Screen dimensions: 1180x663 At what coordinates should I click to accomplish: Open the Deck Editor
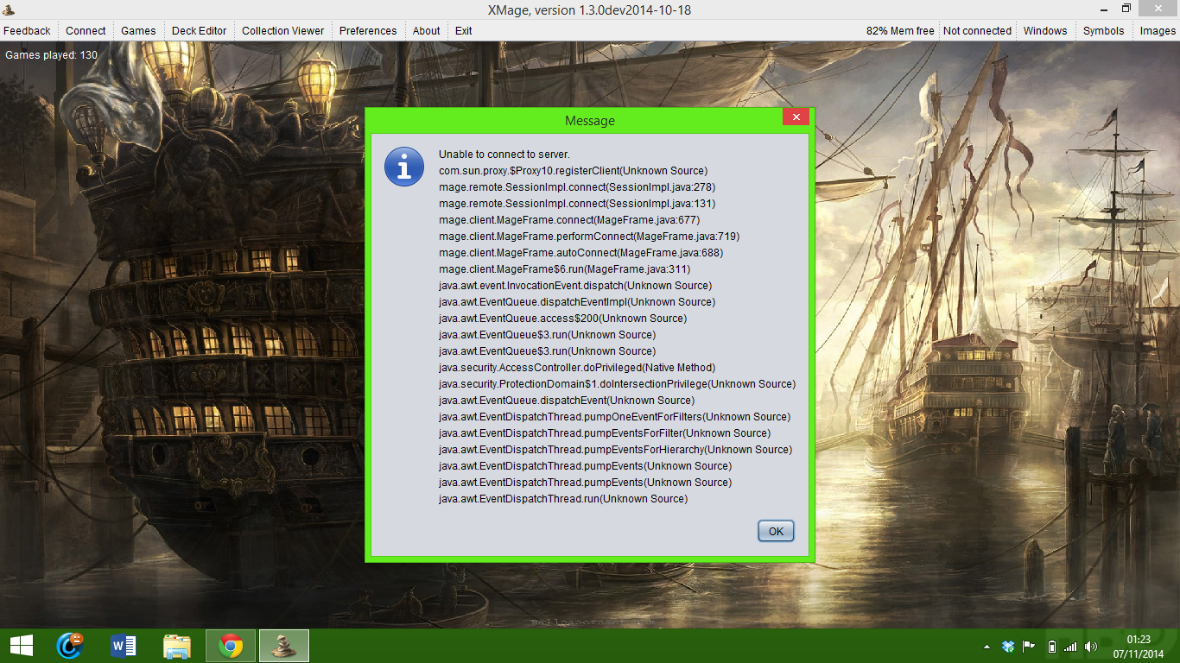[199, 30]
